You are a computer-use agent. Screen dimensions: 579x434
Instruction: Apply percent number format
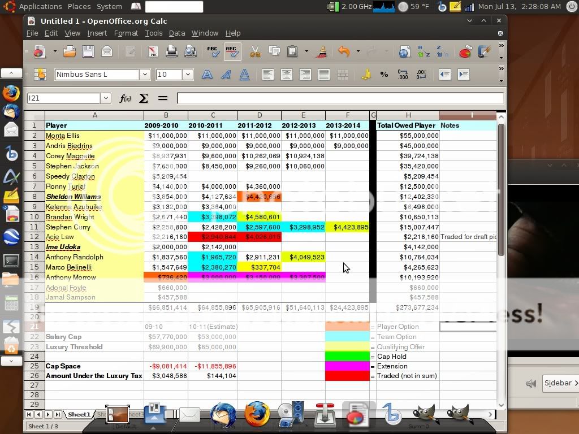coord(384,75)
